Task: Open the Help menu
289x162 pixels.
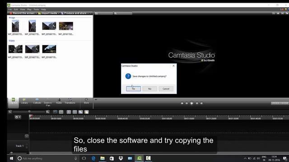Action: [43, 9]
